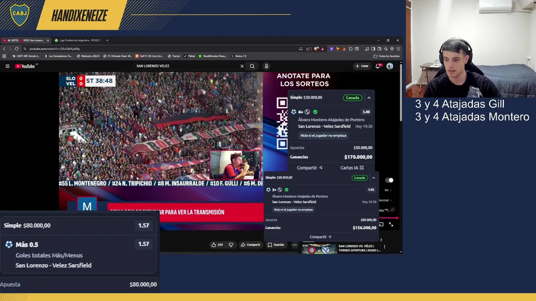Click the fullscreen icon on the player

point(391,224)
